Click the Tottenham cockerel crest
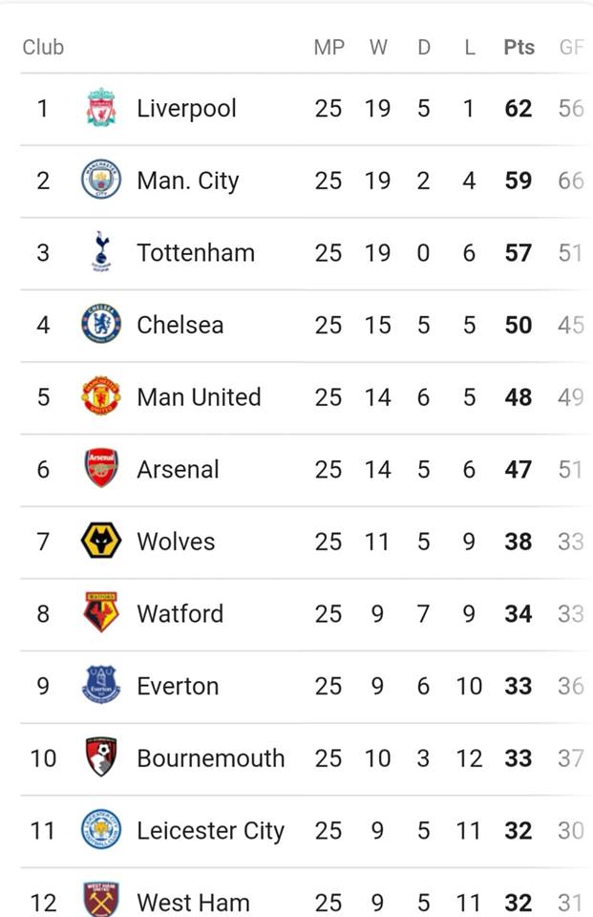Screen dimensions: 593x917 click(x=101, y=251)
